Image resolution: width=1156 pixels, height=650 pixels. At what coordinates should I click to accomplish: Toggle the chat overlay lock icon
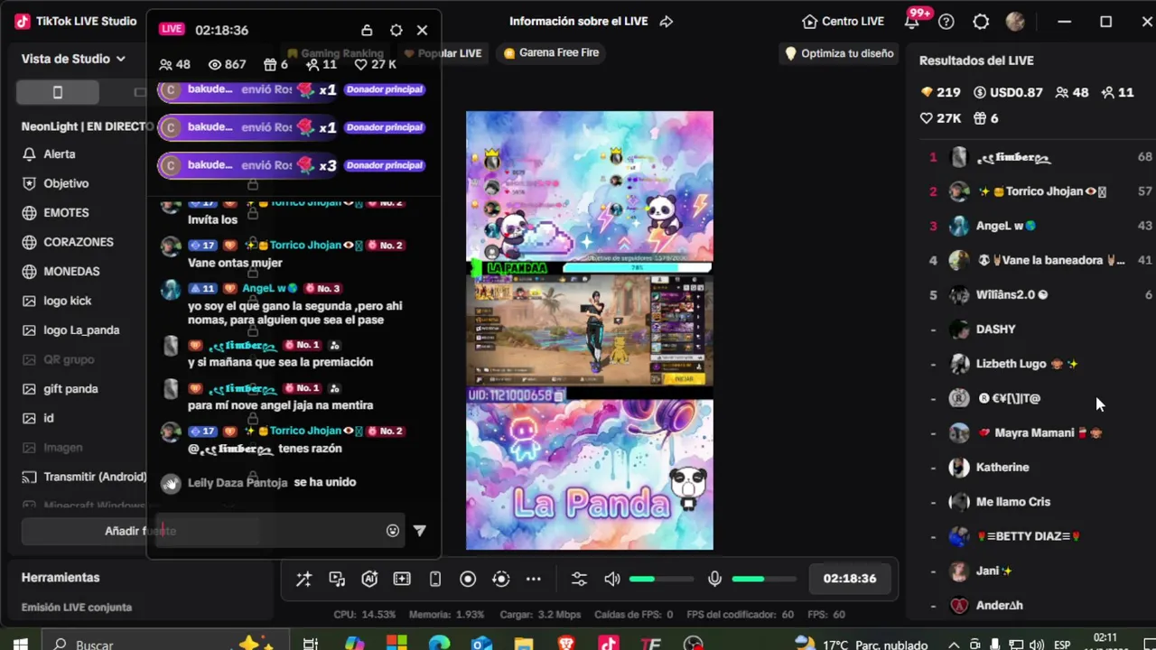[367, 30]
